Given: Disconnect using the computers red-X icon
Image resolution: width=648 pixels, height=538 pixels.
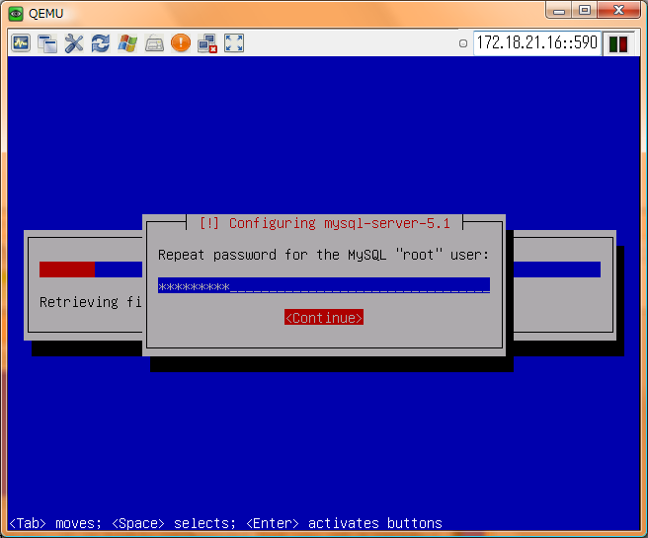Looking at the screenshot, I should [207, 43].
